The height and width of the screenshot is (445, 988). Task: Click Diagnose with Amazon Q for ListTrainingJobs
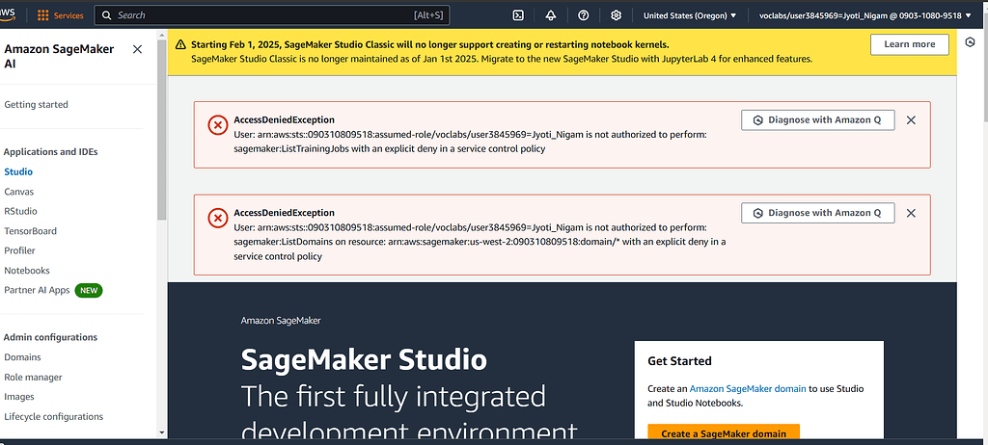pyautogui.click(x=817, y=120)
